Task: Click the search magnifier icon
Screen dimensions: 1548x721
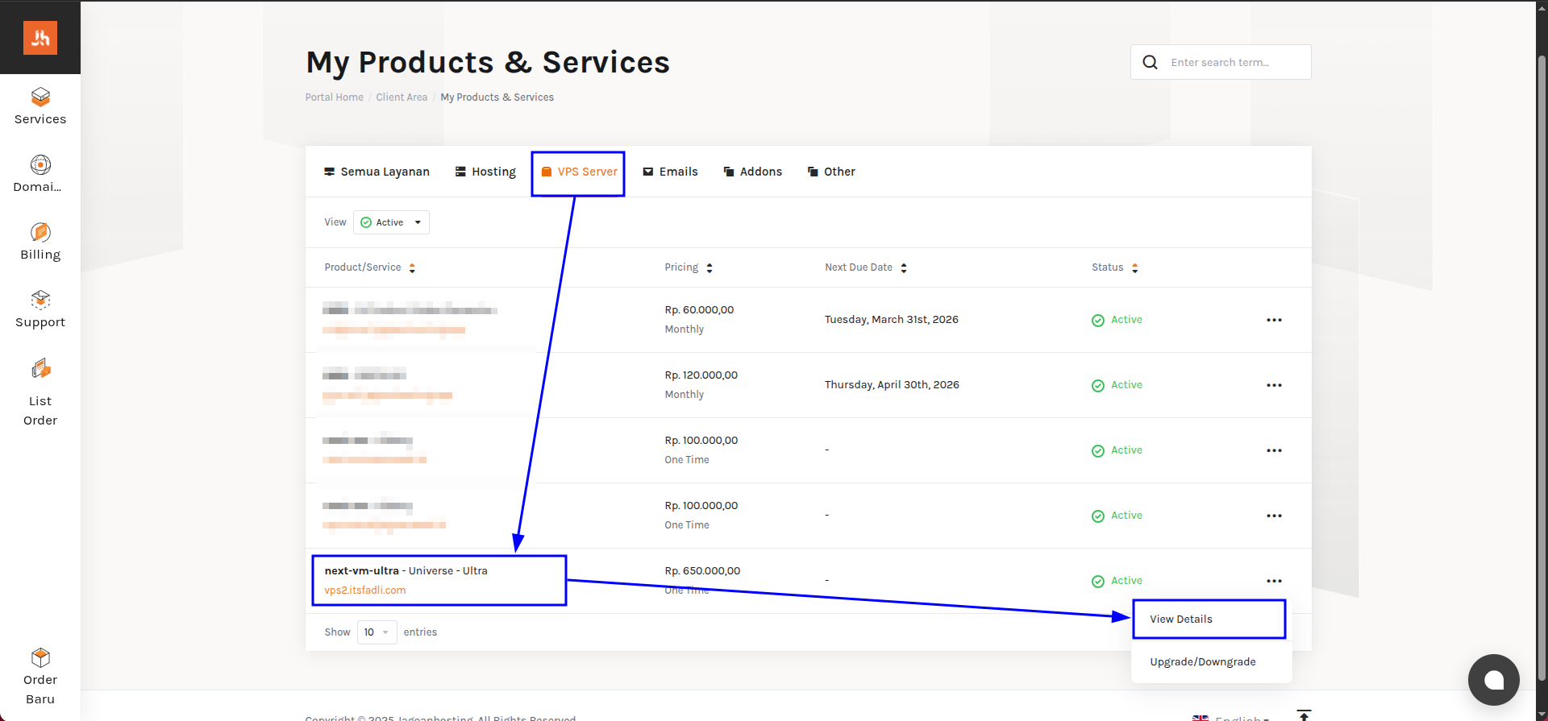Action: tap(1151, 62)
